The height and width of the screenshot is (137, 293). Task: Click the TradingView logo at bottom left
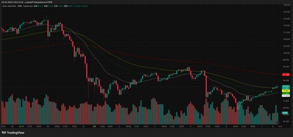point(13,133)
